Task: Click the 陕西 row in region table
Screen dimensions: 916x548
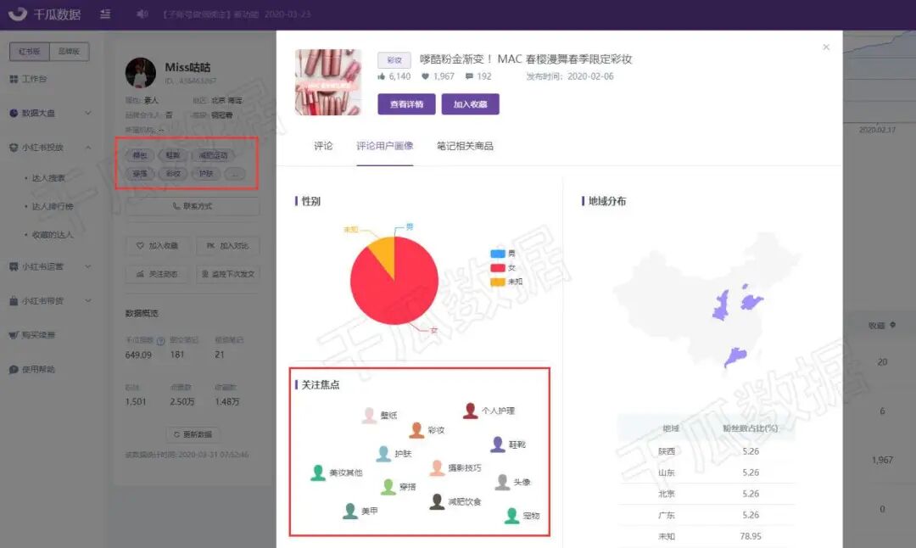Action: pyautogui.click(x=707, y=451)
